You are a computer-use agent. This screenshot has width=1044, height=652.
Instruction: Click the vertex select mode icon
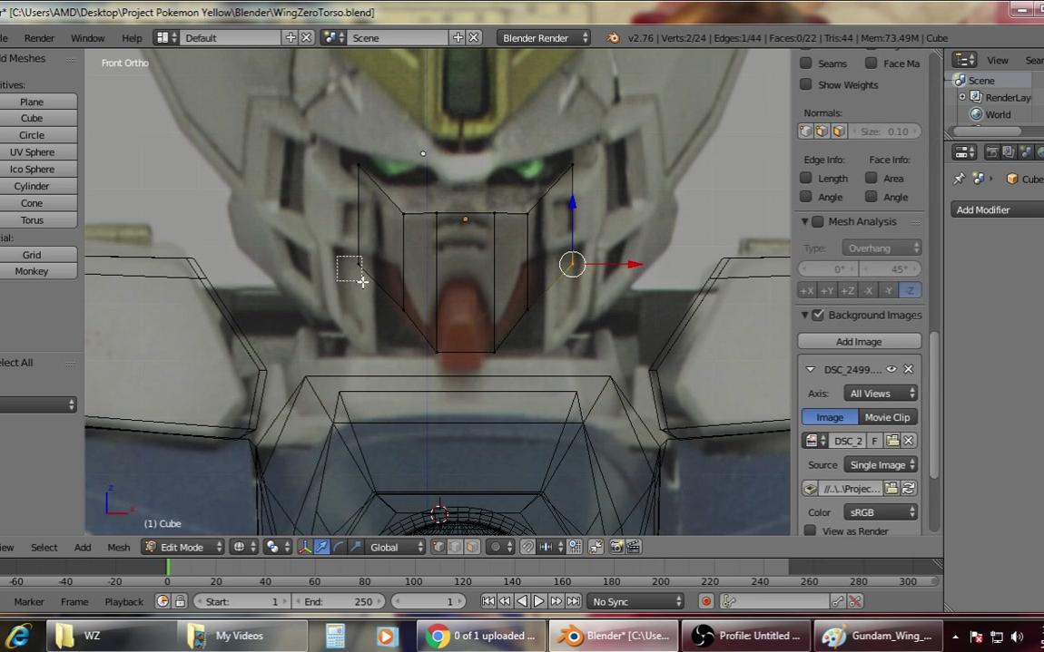(437, 546)
